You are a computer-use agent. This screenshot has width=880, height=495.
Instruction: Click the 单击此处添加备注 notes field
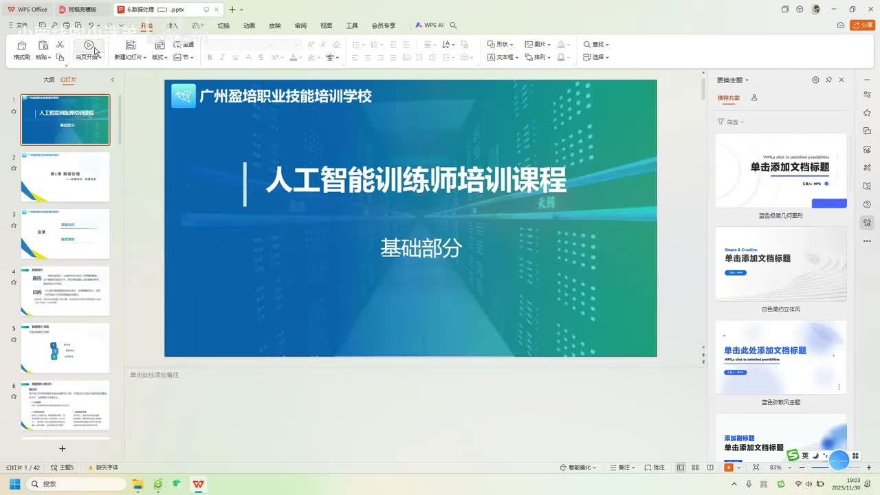click(x=155, y=375)
